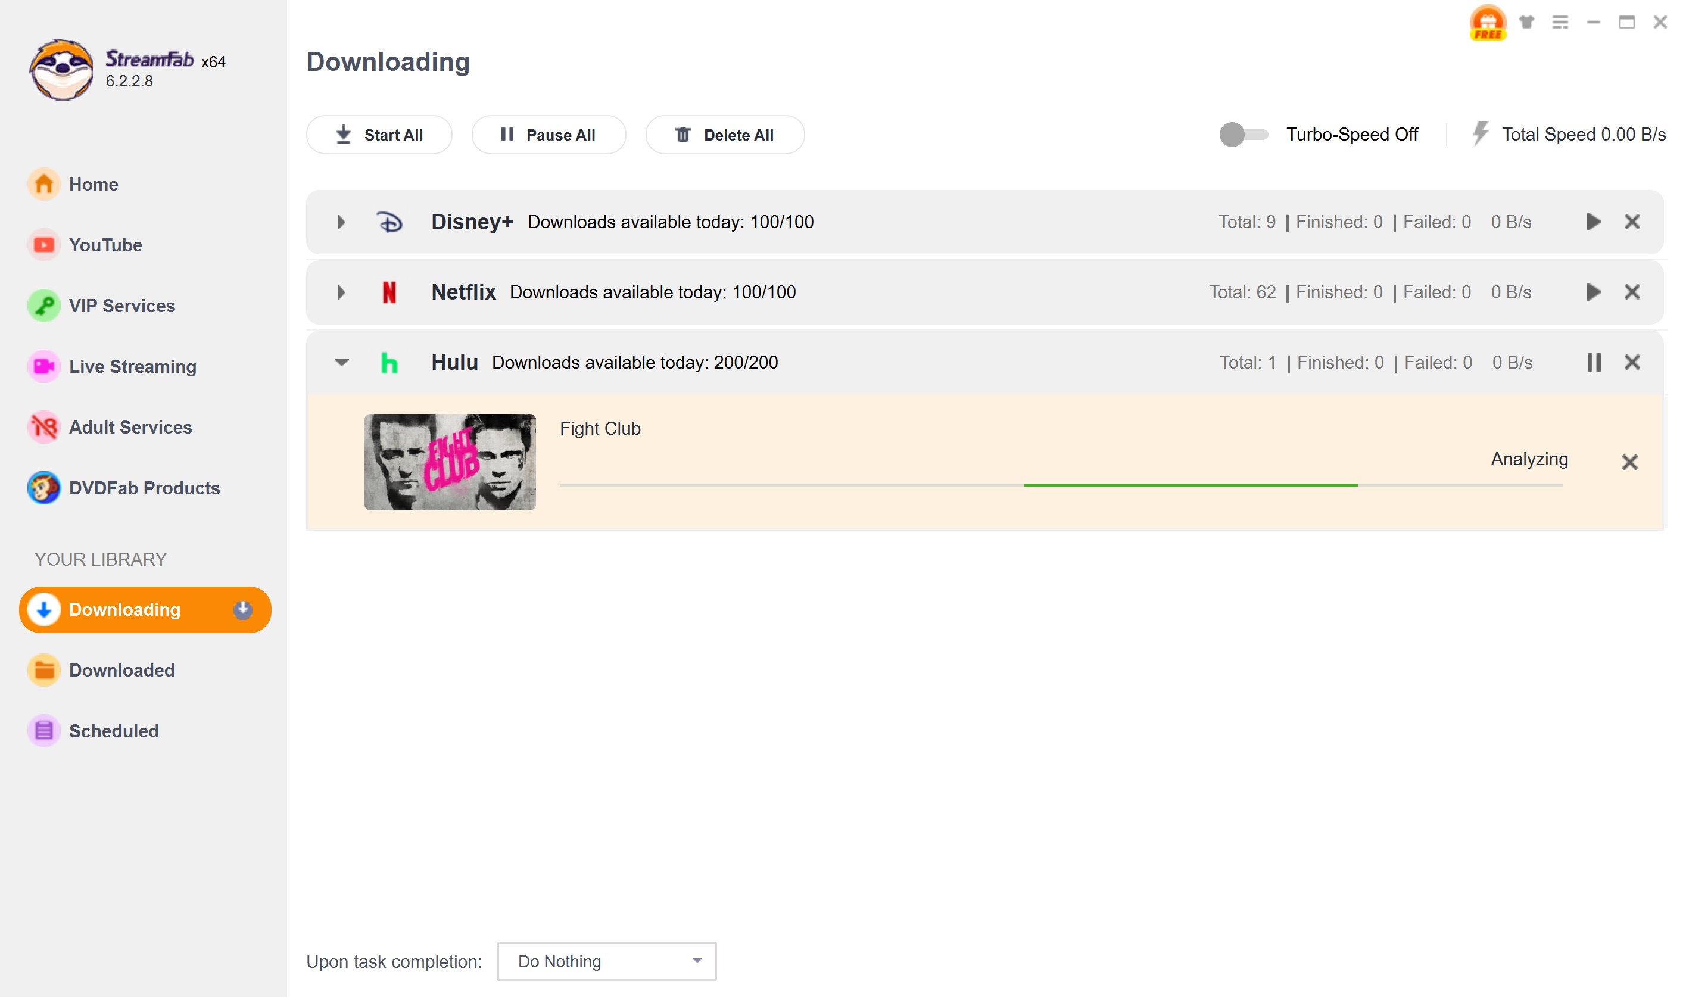Click the Downloading page heading
Screen dimensions: 1686x997
(x=388, y=62)
